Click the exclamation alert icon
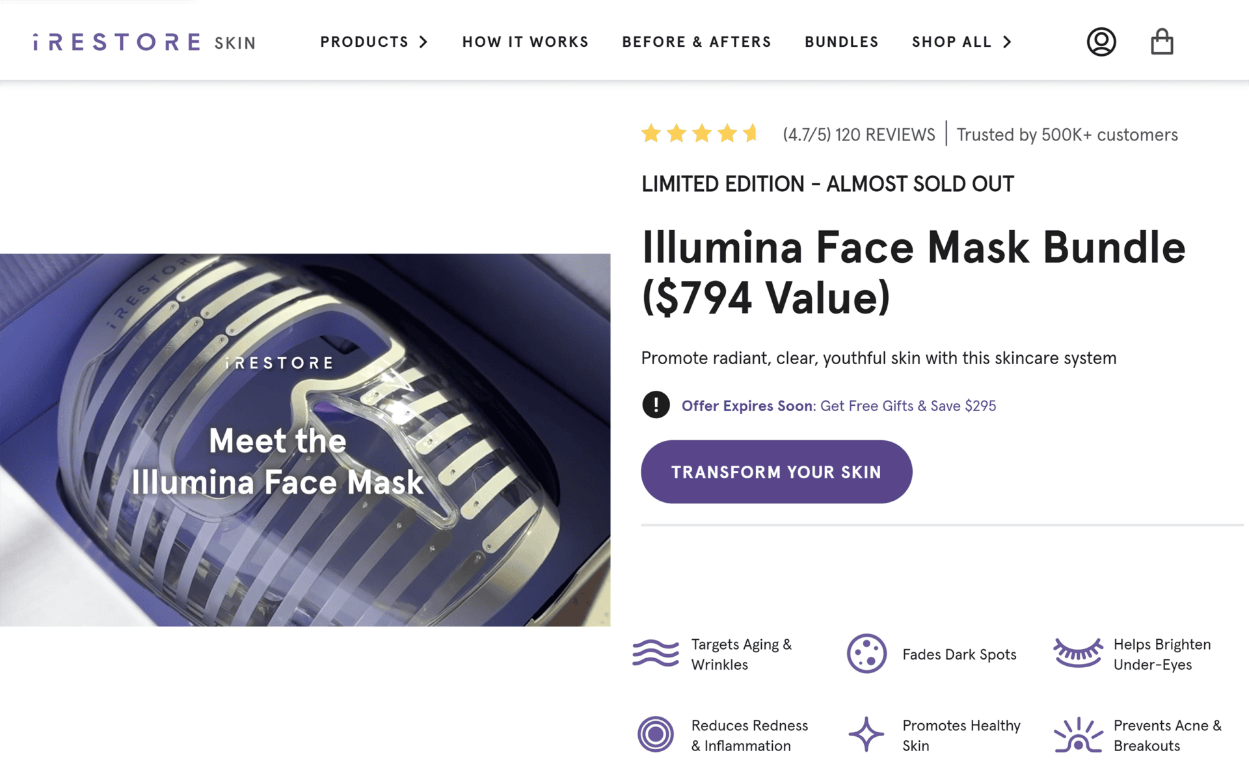Viewport: 1249px width, 783px height. click(x=656, y=405)
